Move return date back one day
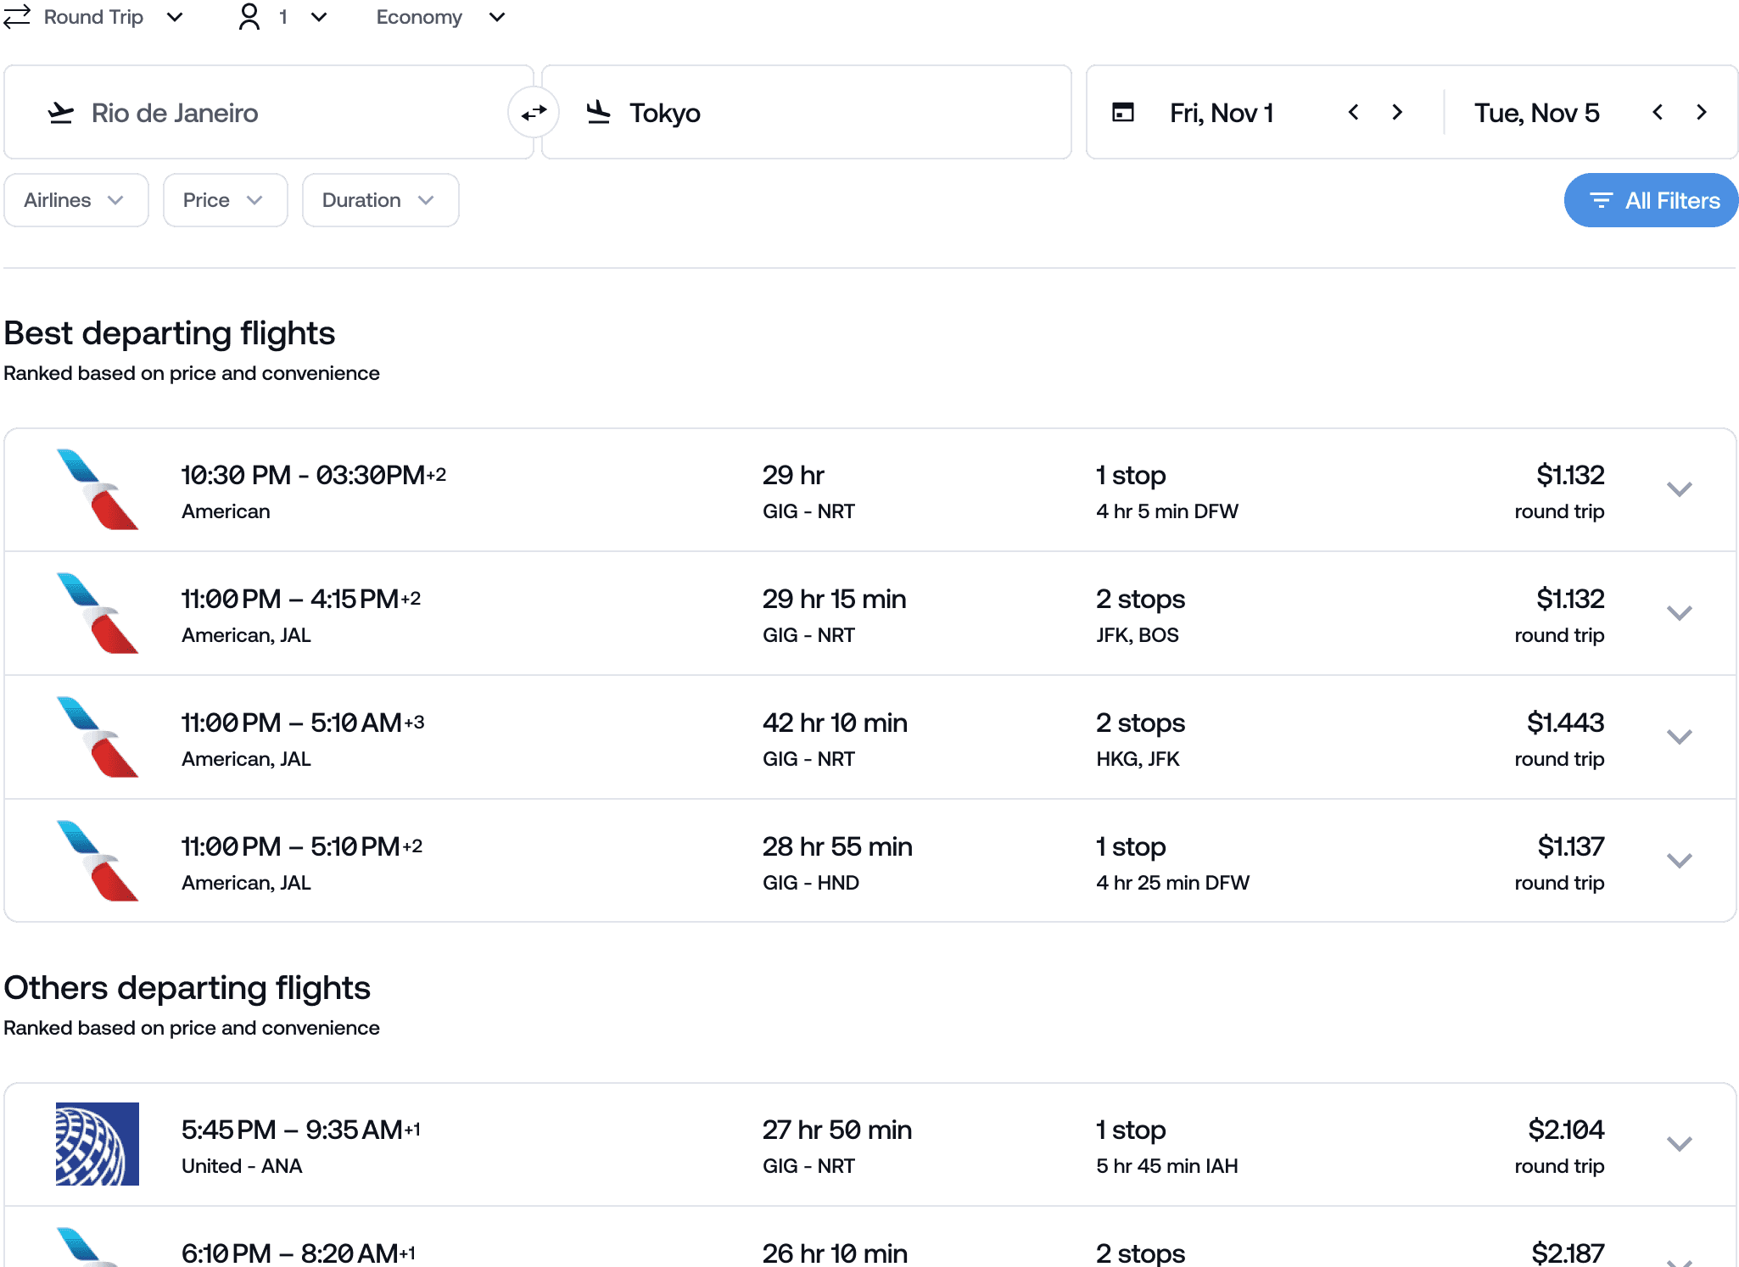Viewport: 1739px width, 1267px height. coord(1658,113)
